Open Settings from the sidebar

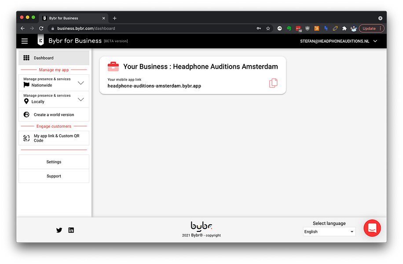tap(54, 161)
